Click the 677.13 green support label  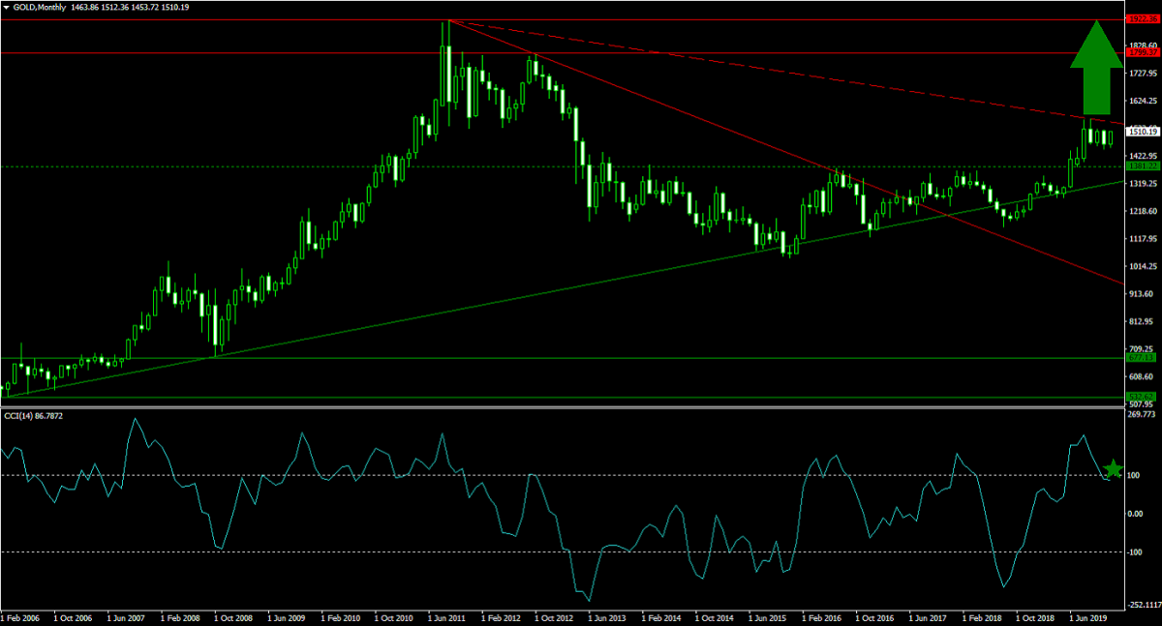click(1143, 358)
